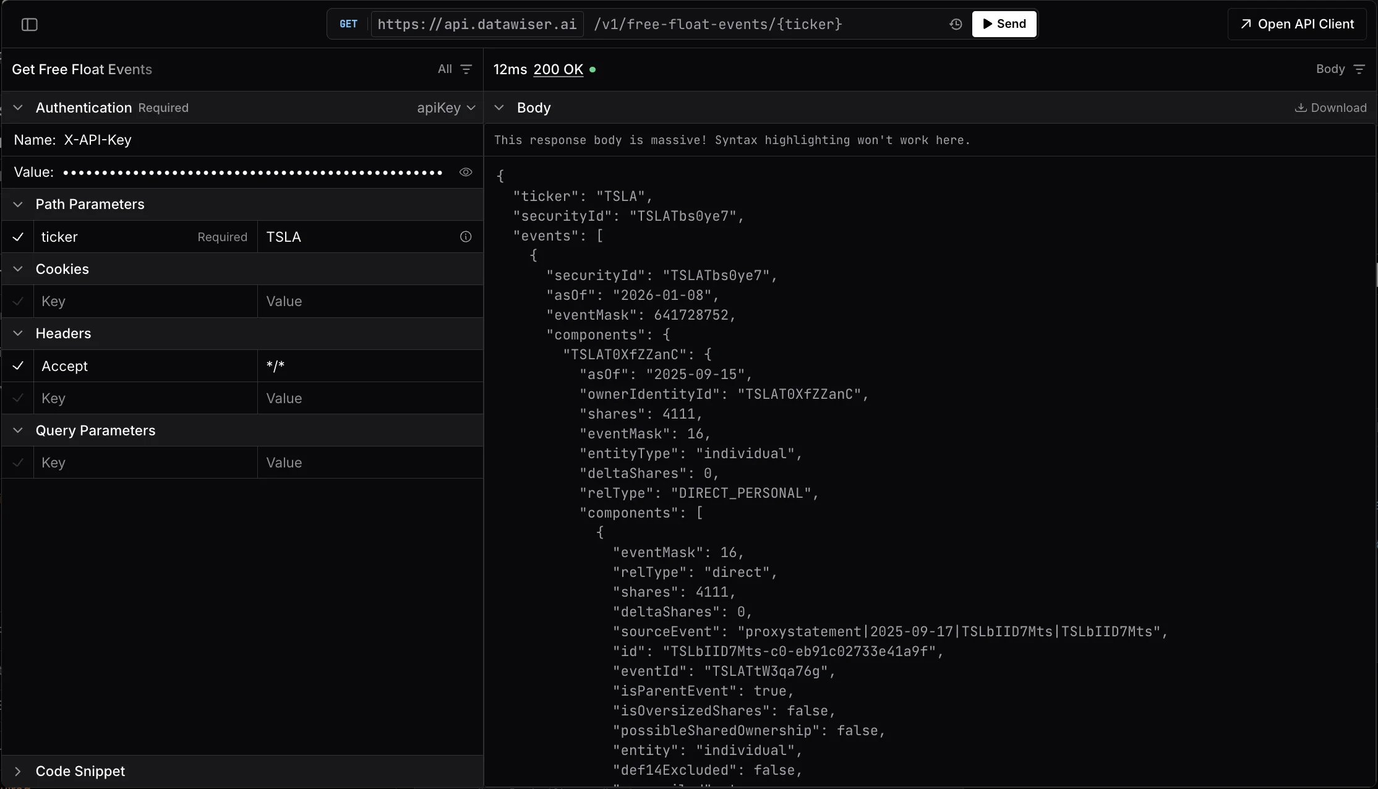Expand the Code Snippet section
Image resolution: width=1378 pixels, height=789 pixels.
tap(18, 772)
